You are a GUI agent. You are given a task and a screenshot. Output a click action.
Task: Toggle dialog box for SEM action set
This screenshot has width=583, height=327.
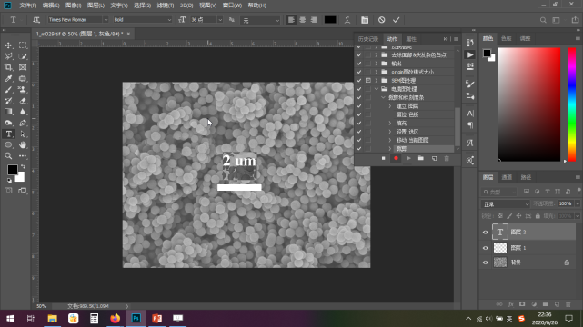click(367, 81)
